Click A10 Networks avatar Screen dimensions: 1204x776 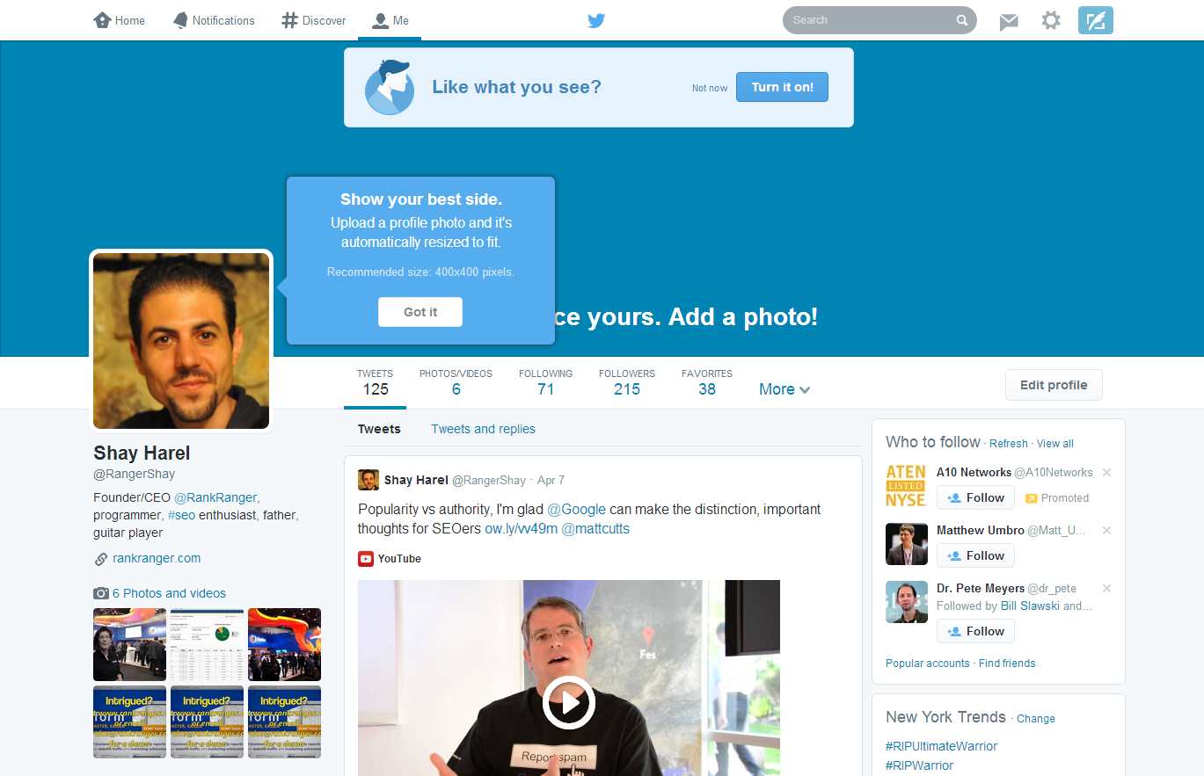tap(906, 487)
